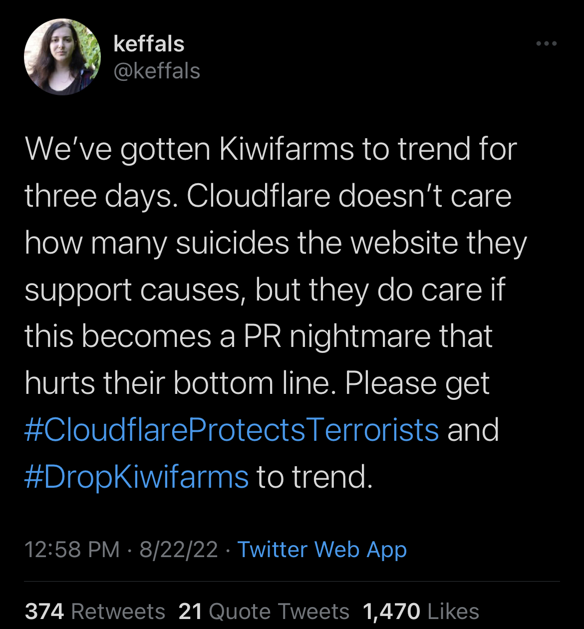The height and width of the screenshot is (629, 584).
Task: View the 374 Retweets list
Action: (95, 611)
